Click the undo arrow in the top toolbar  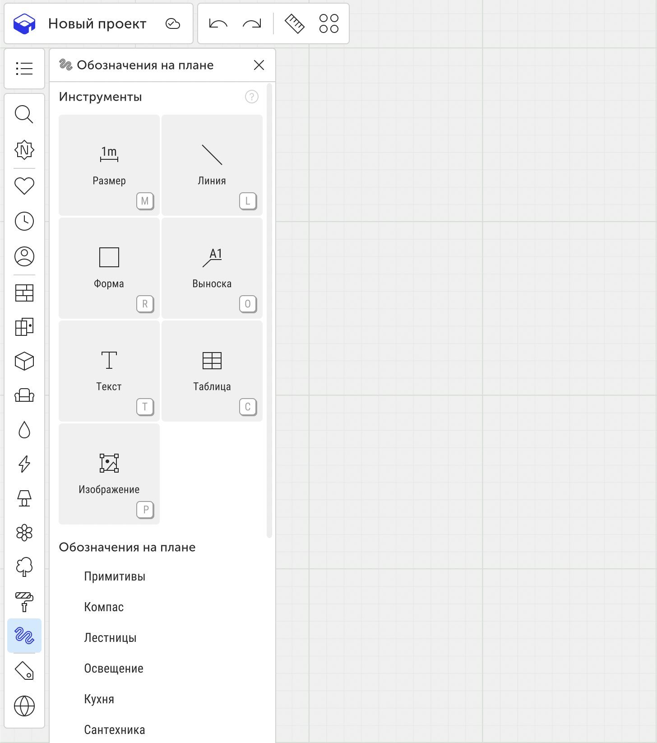218,23
